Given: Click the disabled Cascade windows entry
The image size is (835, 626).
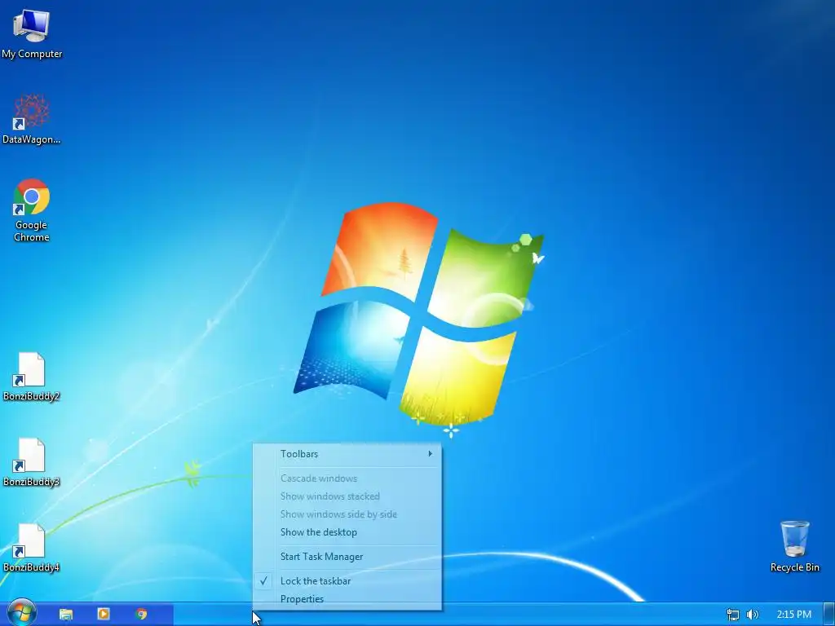Looking at the screenshot, I should [x=347, y=478].
